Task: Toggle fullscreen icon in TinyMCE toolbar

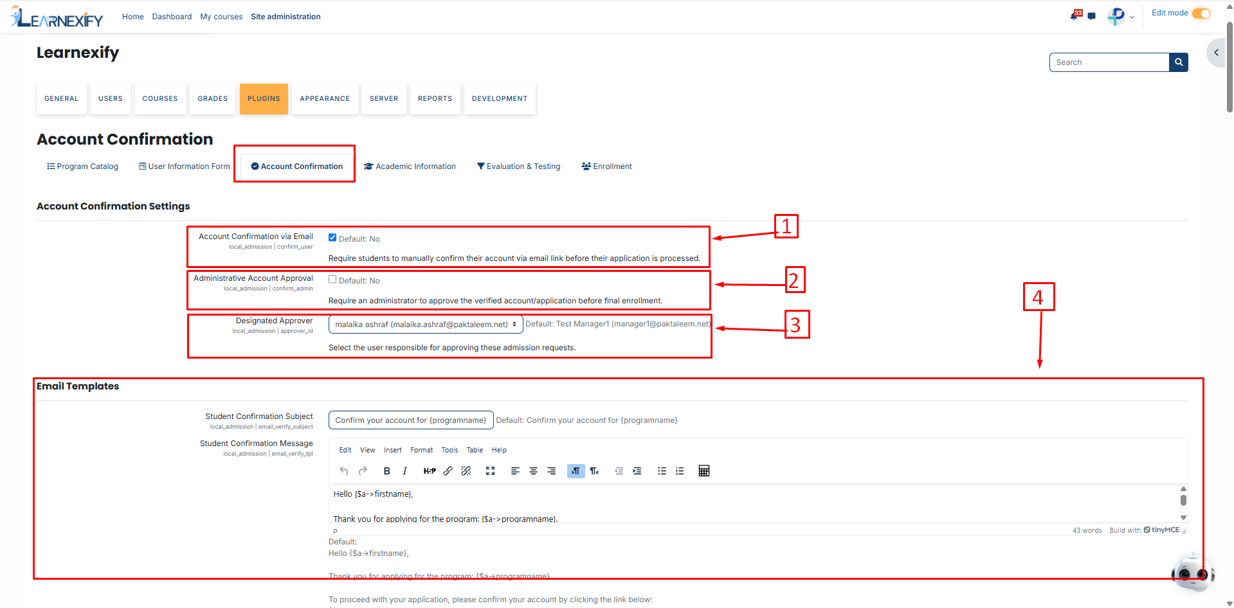Action: [491, 471]
